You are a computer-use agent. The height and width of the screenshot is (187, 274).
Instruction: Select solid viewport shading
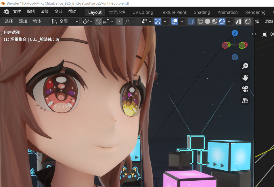coord(207,22)
